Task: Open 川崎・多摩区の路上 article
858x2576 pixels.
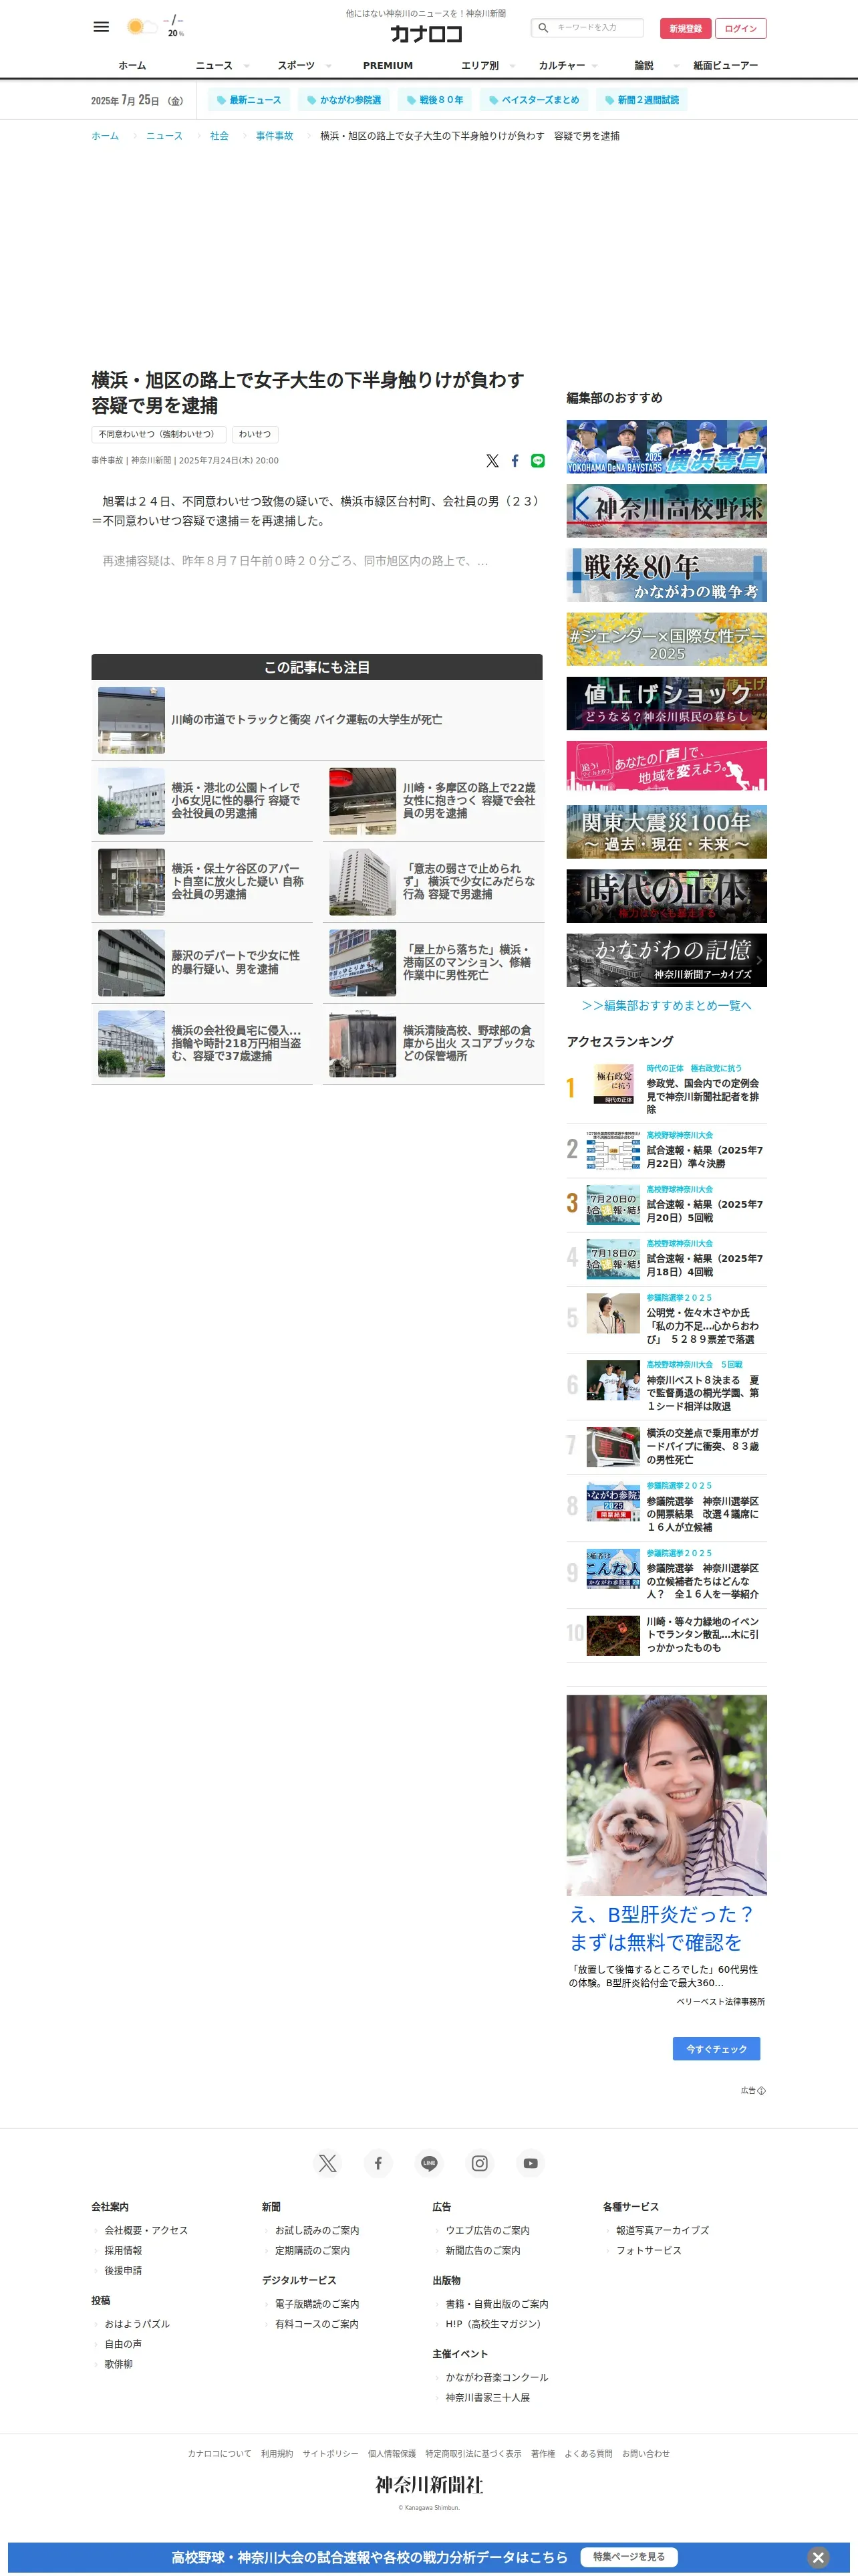Action: (x=468, y=801)
